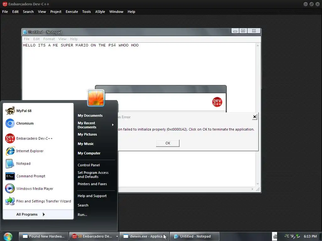Expand My Recent Documents submenu
The height and width of the screenshot is (241, 322).
(96, 125)
